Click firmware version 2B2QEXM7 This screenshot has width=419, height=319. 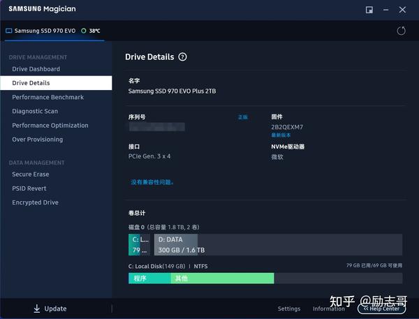287,127
